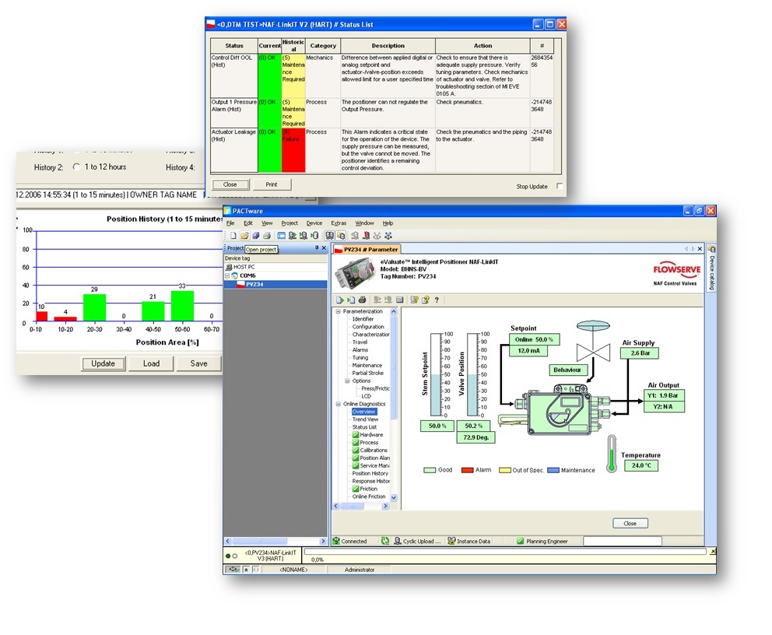Toggle the Hardware diagnostics check item
772x635 pixels.
click(x=356, y=435)
